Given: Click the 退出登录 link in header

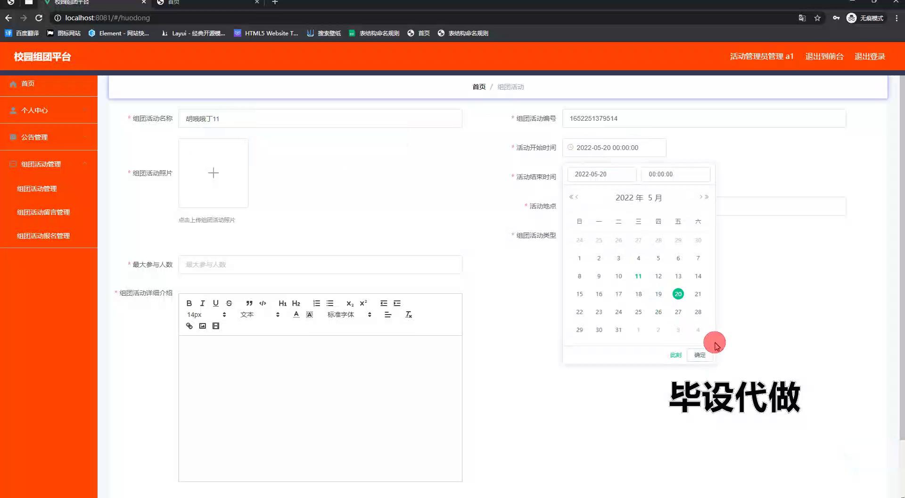Looking at the screenshot, I should [x=870, y=57].
